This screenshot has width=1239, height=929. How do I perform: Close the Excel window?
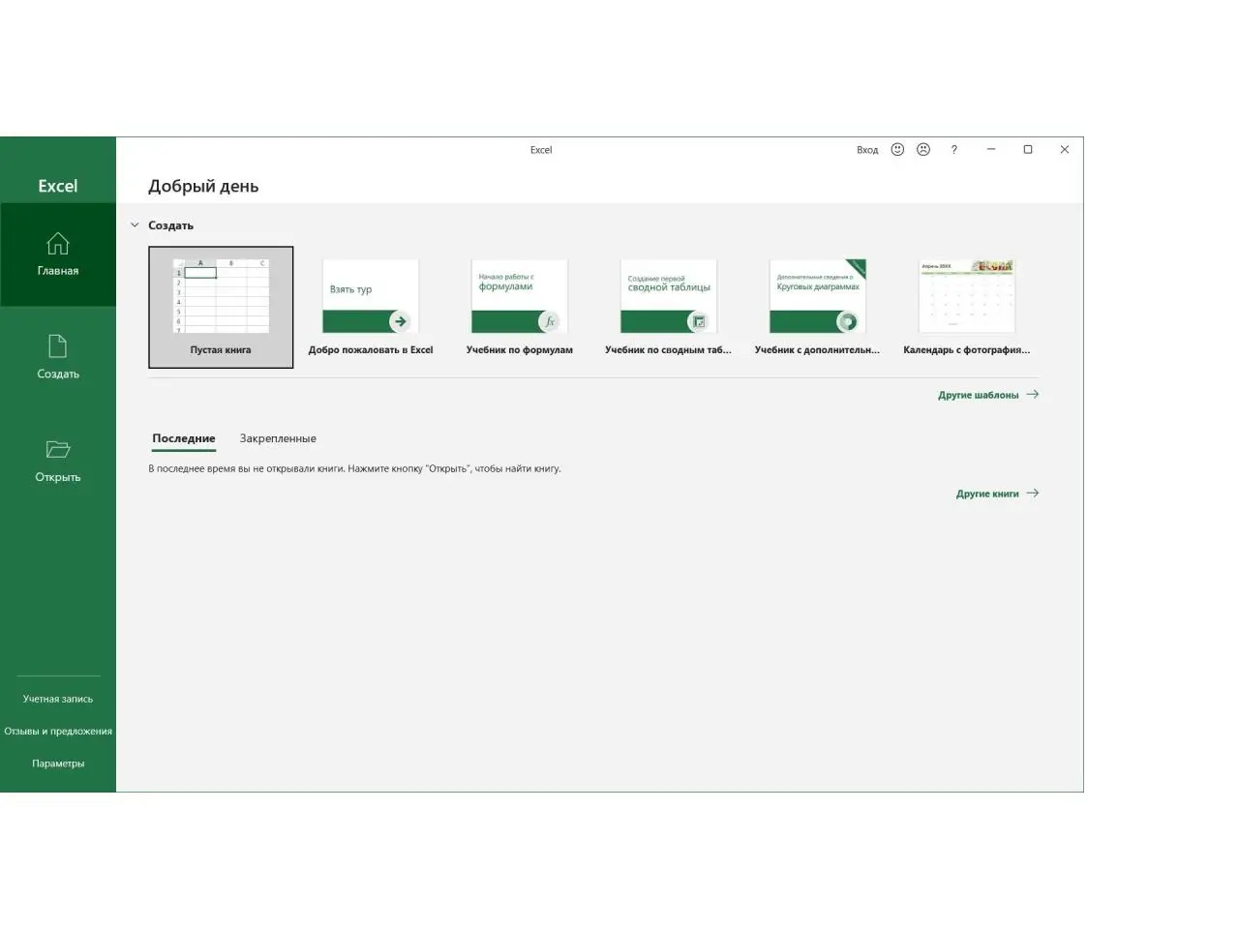(x=1065, y=150)
